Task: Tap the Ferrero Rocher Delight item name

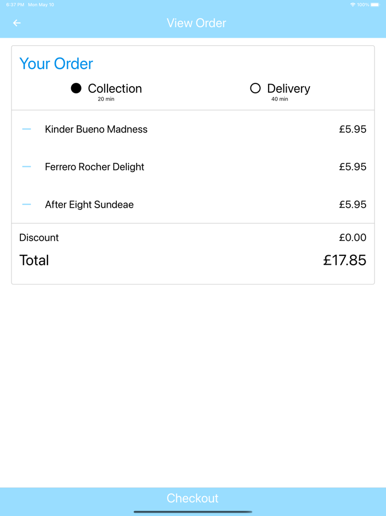Action: pyautogui.click(x=94, y=167)
